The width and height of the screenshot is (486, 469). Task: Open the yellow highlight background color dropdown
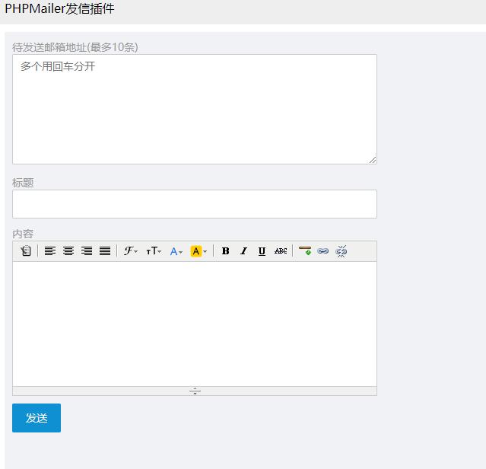(x=199, y=251)
